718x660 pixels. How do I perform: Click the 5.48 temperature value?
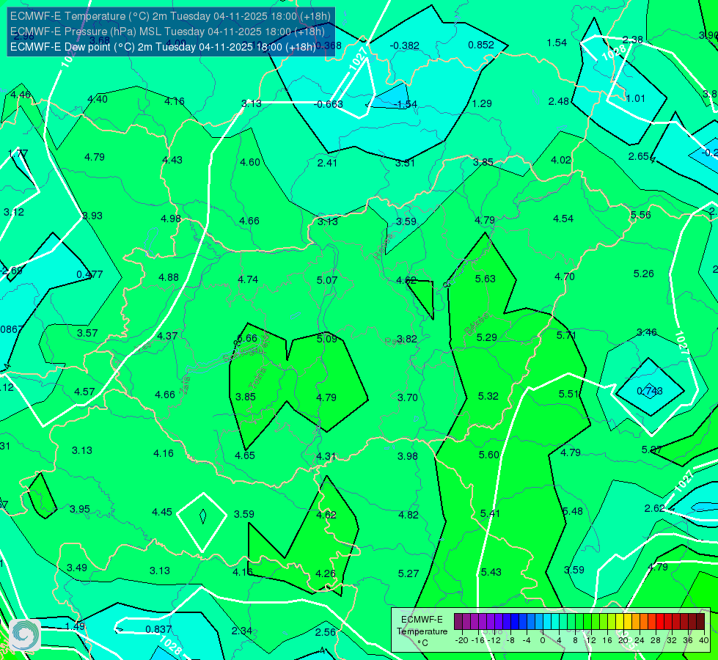click(x=572, y=511)
